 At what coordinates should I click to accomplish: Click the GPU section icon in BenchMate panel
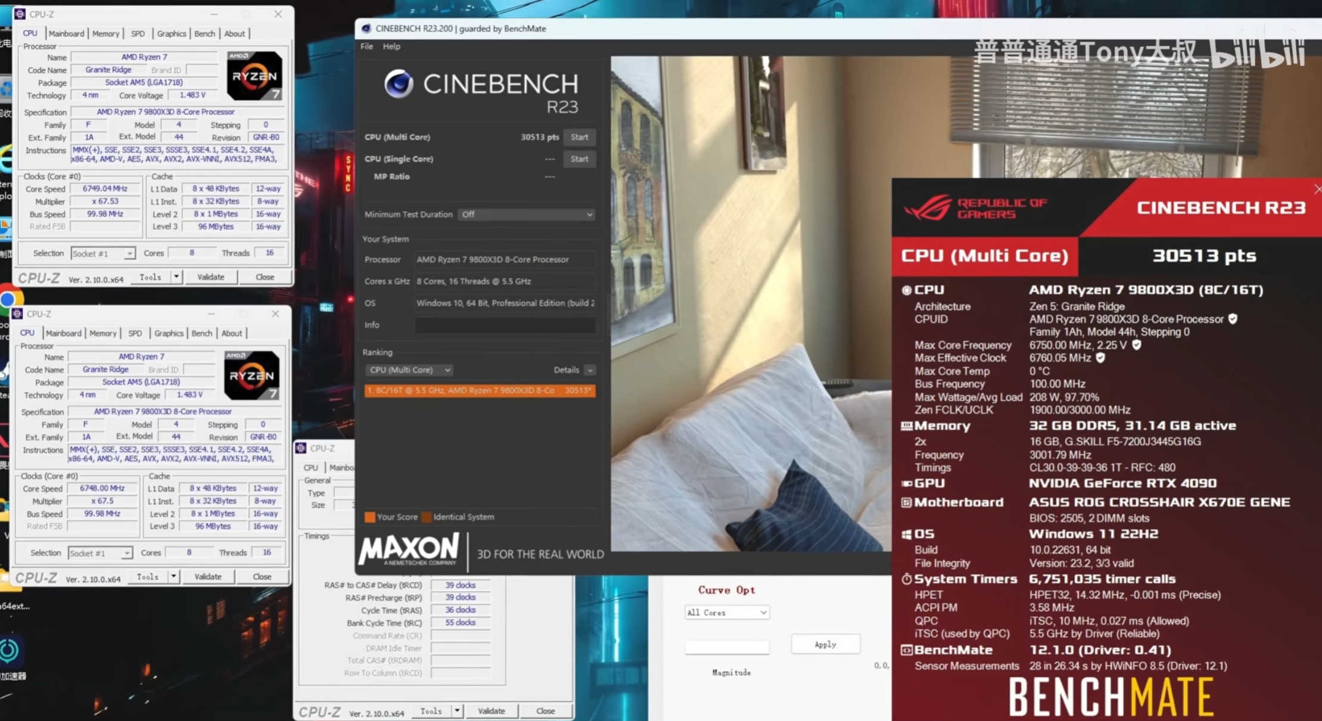906,484
